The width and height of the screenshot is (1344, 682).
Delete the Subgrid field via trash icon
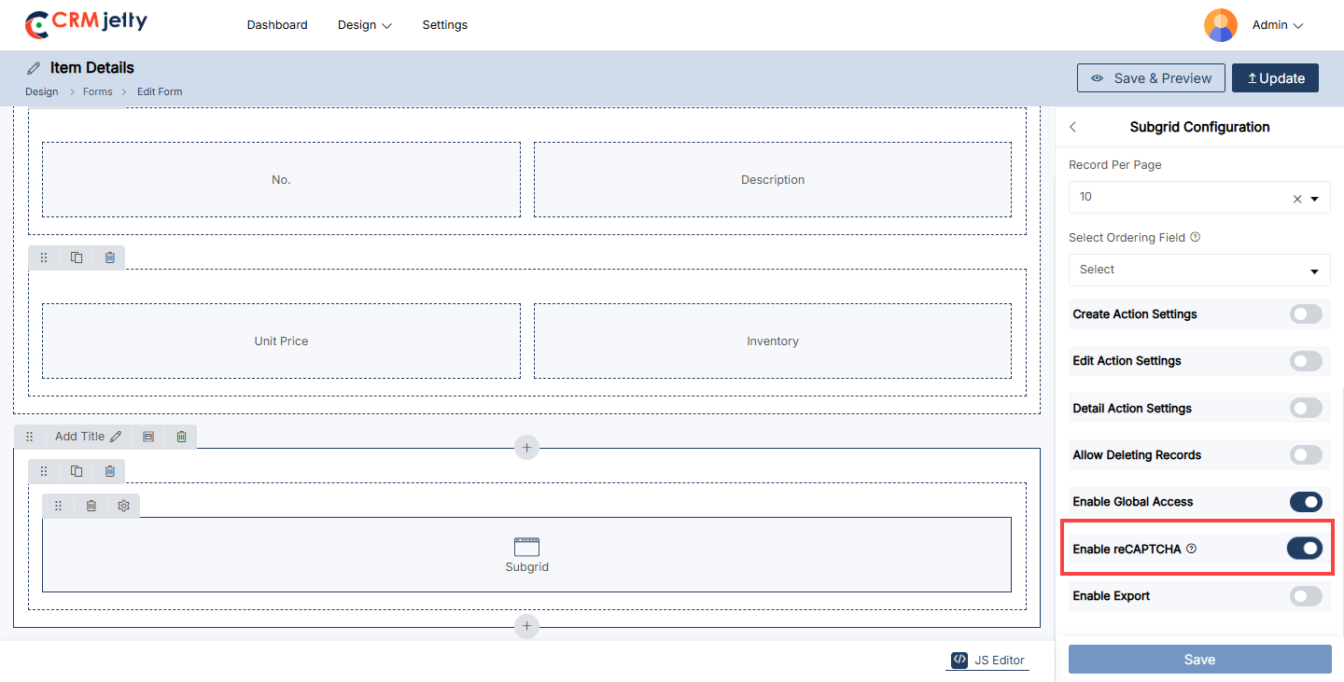pos(91,506)
